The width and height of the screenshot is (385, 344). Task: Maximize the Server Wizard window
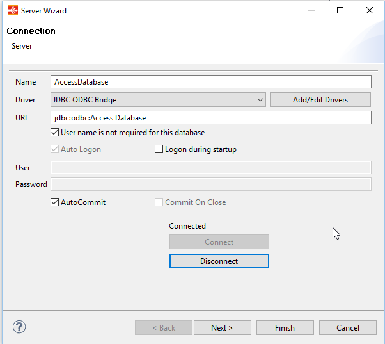click(x=340, y=10)
